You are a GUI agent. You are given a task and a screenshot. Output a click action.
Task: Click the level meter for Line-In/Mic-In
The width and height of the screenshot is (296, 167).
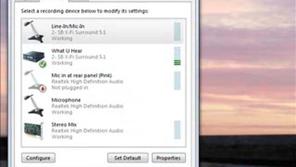[x=177, y=32]
